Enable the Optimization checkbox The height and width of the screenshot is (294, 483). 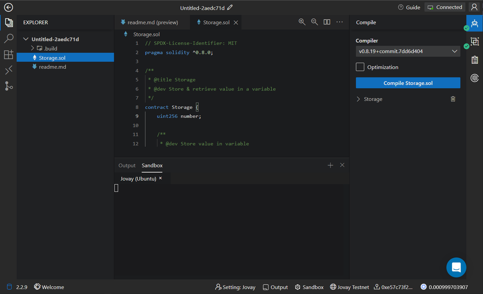coord(360,67)
